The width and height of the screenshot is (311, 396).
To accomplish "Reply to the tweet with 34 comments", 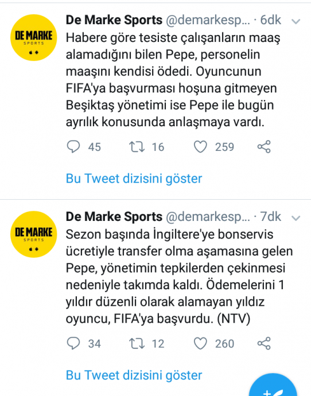I will [73, 343].
